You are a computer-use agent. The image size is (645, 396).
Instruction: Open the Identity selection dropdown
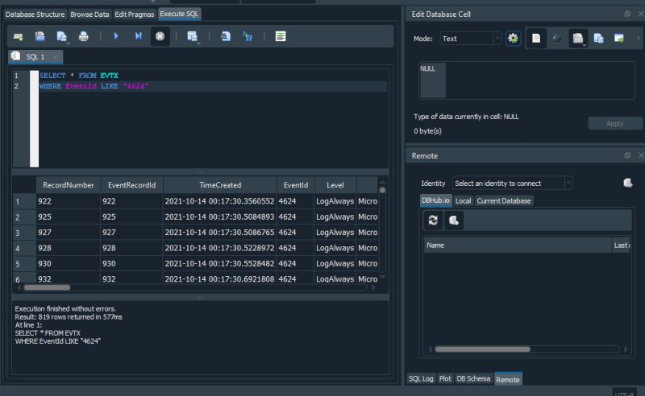point(512,184)
